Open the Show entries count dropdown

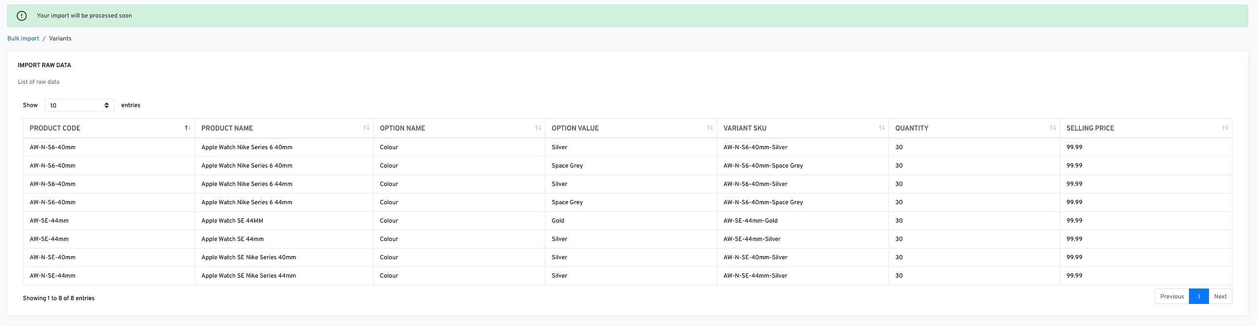tap(79, 106)
